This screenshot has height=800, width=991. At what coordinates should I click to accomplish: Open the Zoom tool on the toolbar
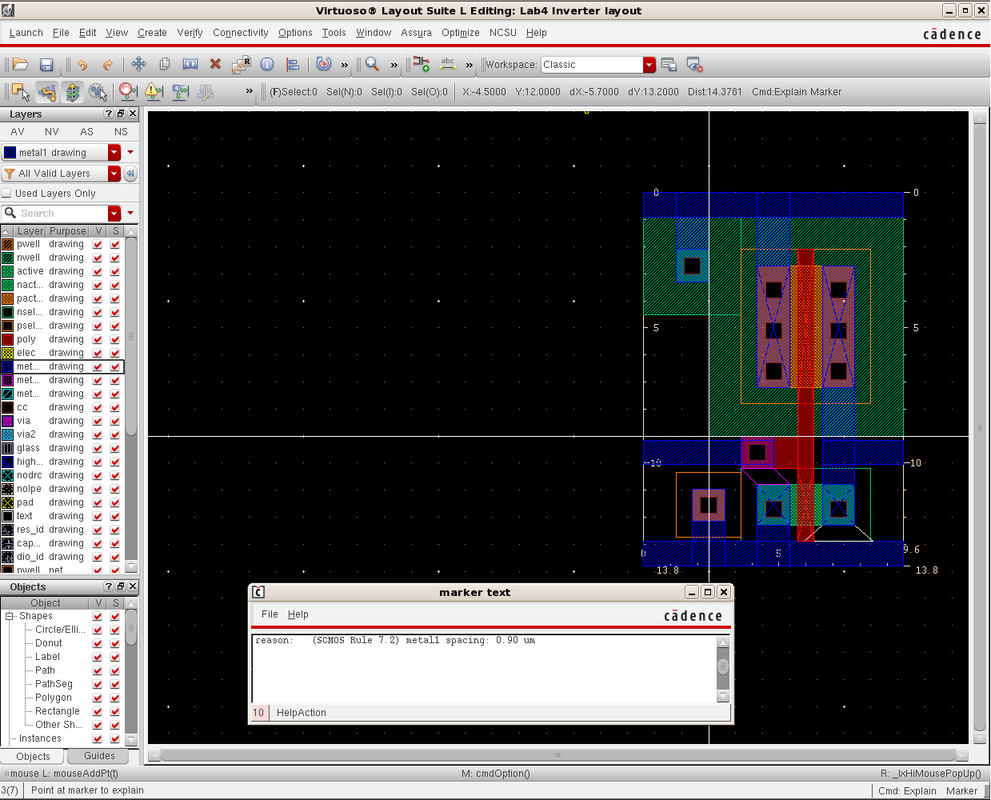373,64
